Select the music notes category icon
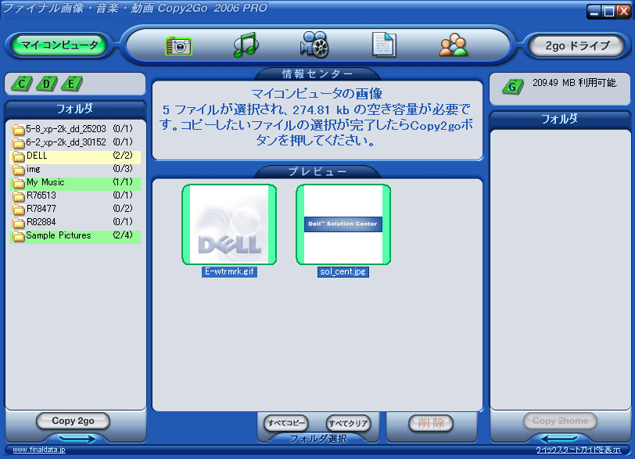 [246, 45]
